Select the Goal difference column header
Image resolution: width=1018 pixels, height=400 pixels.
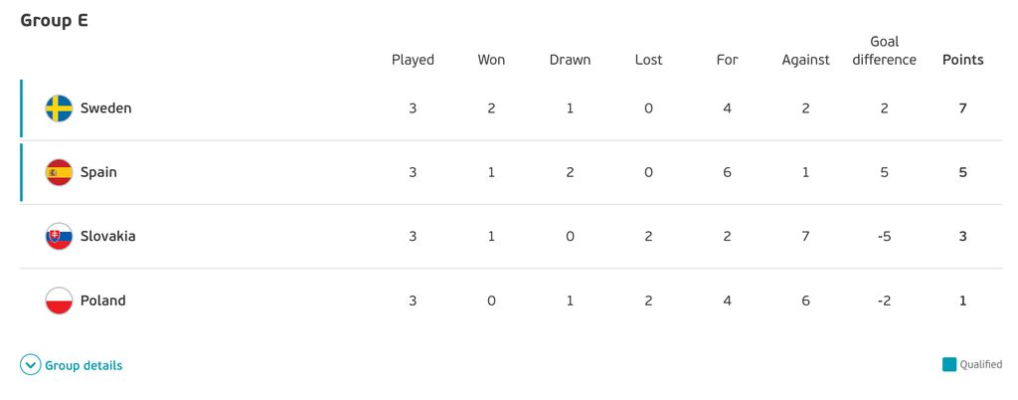[884, 51]
